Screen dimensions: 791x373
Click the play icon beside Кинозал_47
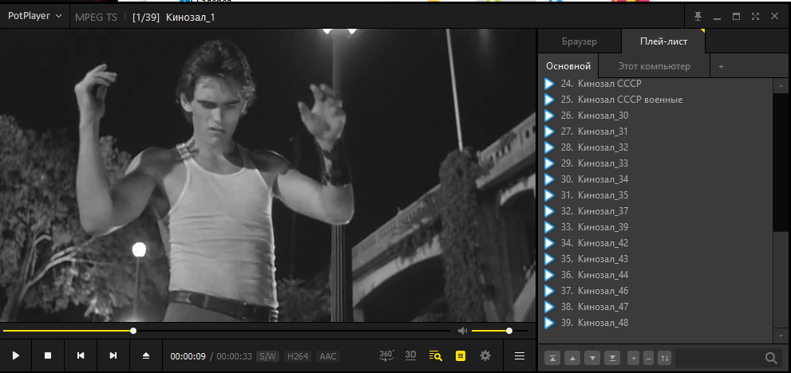(549, 307)
